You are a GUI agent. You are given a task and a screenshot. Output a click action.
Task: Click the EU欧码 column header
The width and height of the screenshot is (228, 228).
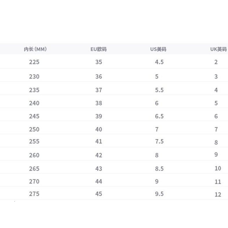pos(99,49)
